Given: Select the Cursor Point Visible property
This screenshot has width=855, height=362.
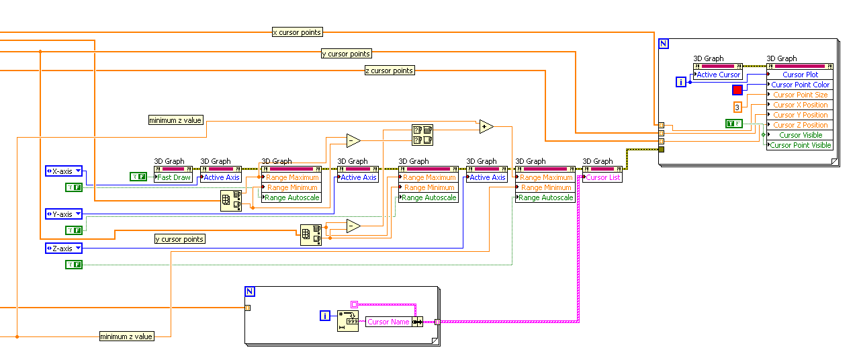Looking at the screenshot, I should coord(800,145).
